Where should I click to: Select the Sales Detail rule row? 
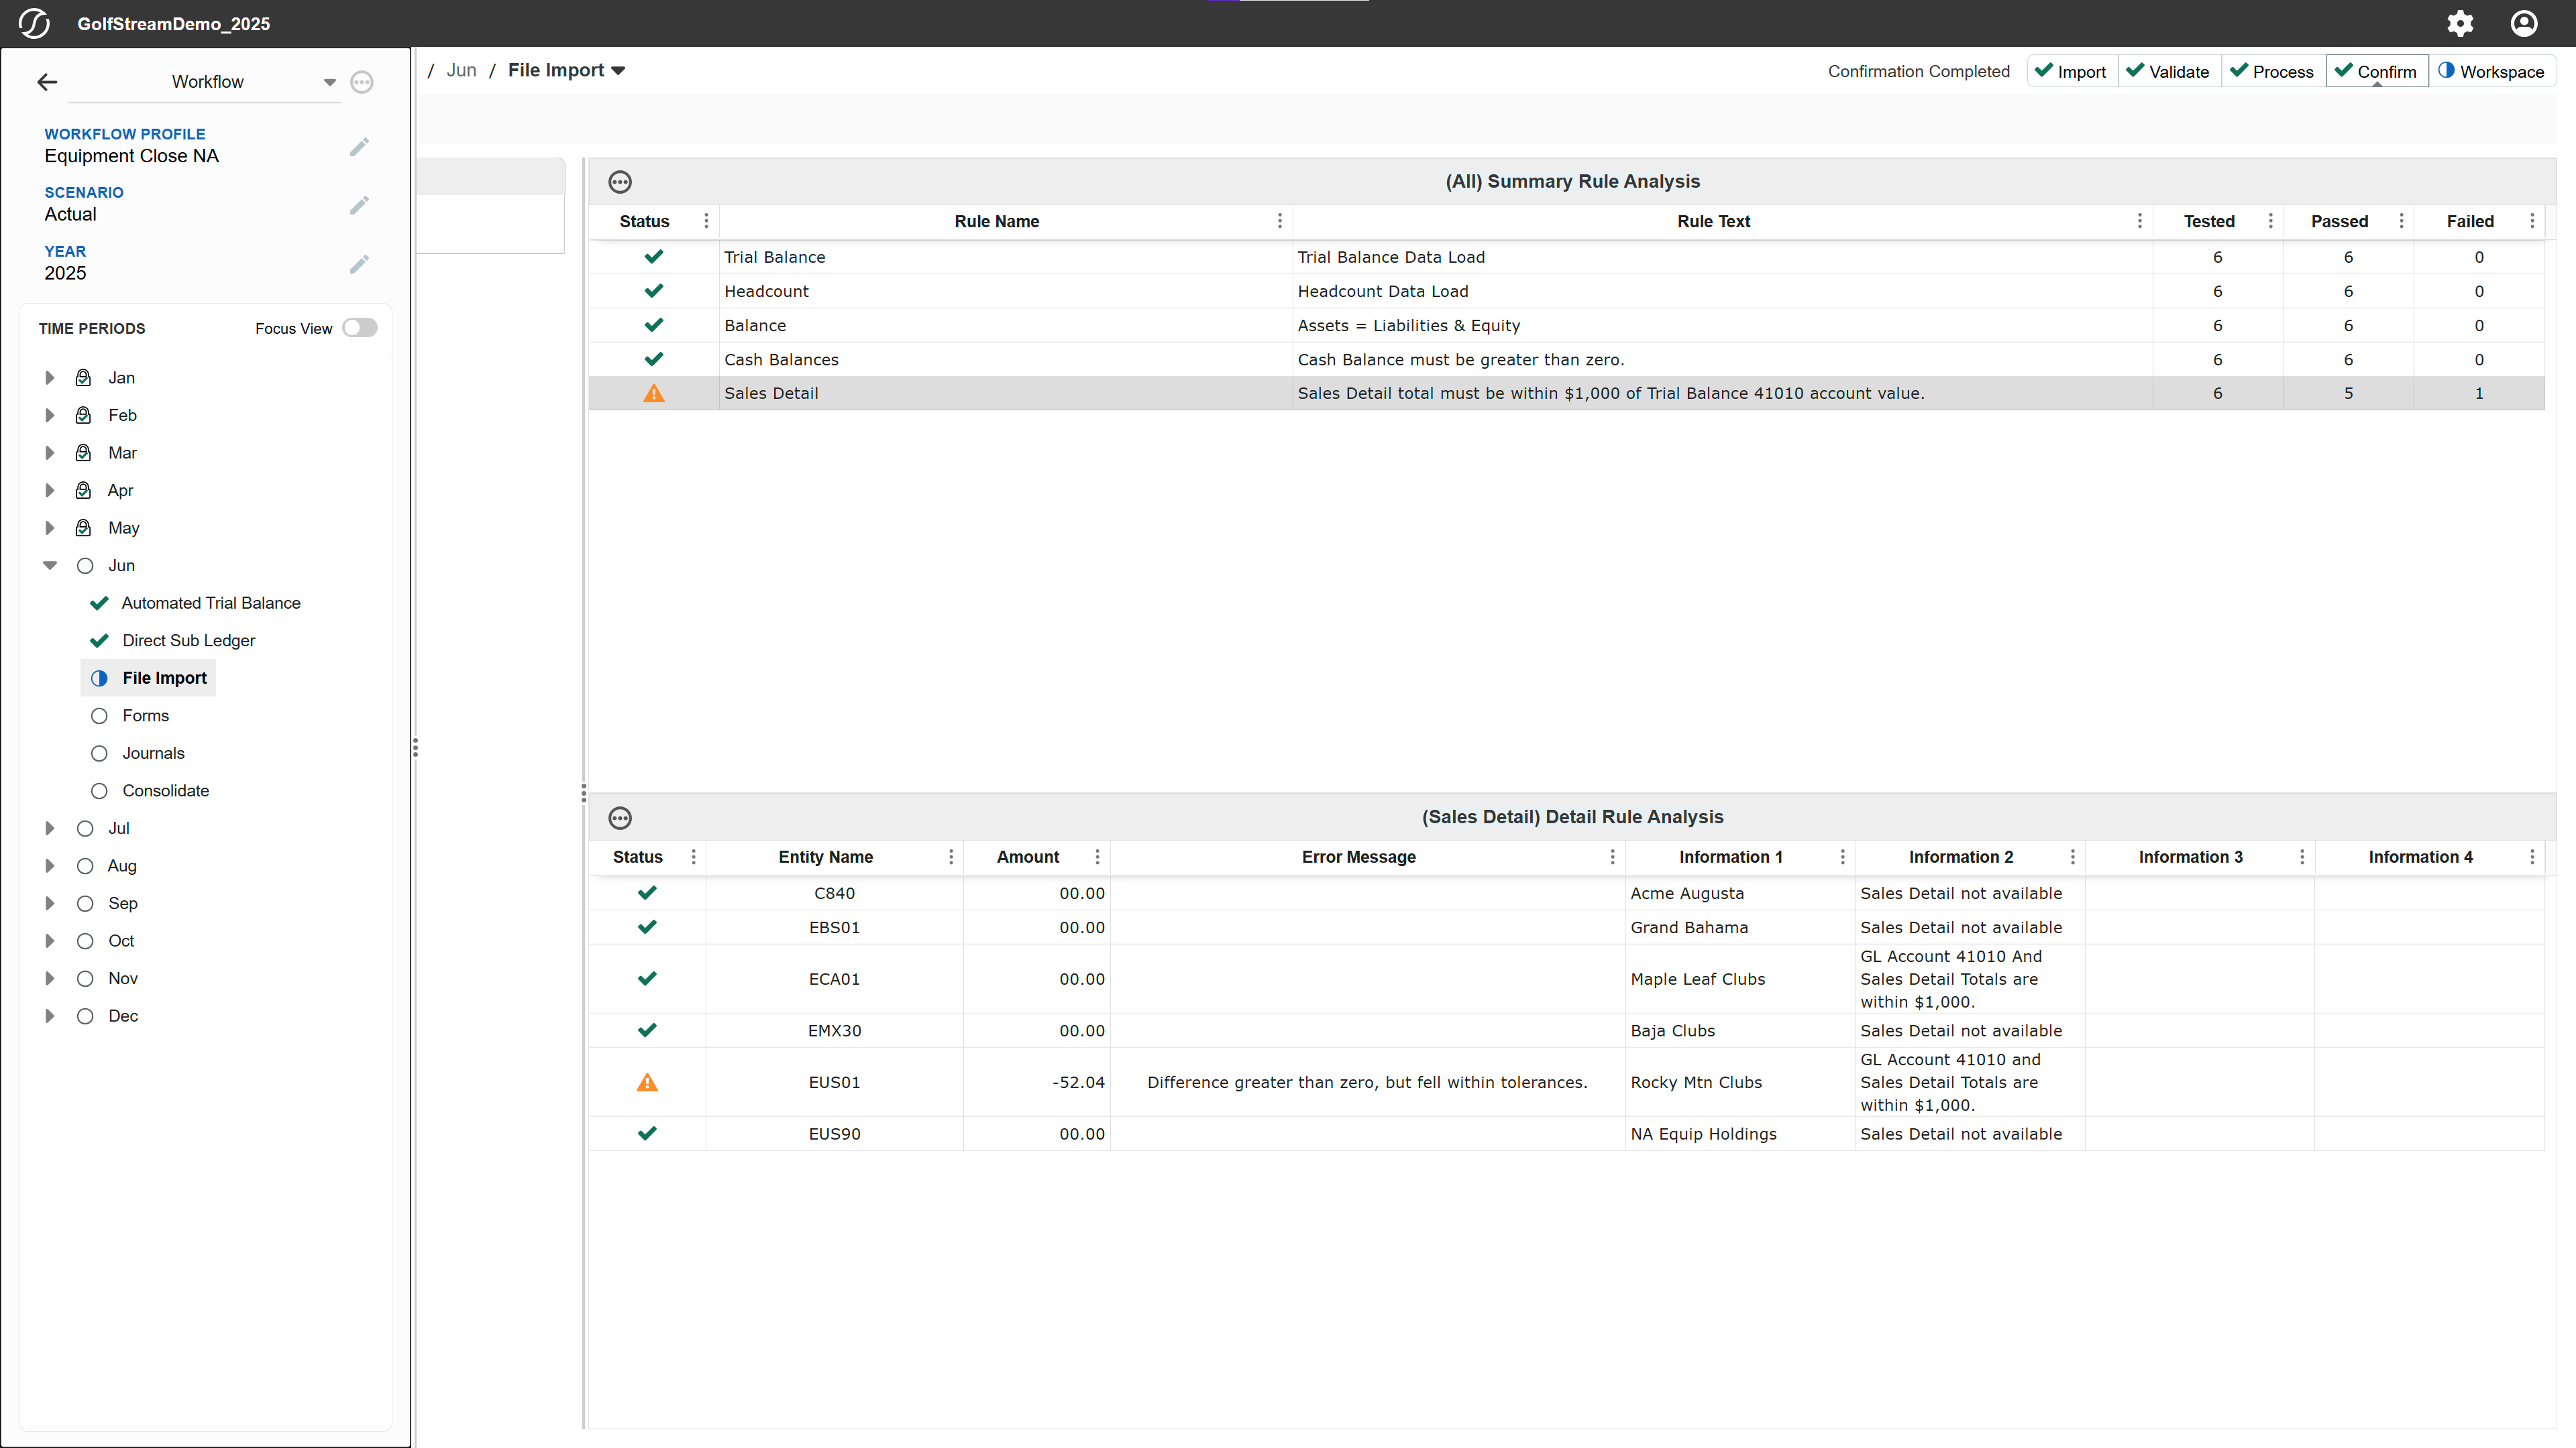click(x=1566, y=394)
